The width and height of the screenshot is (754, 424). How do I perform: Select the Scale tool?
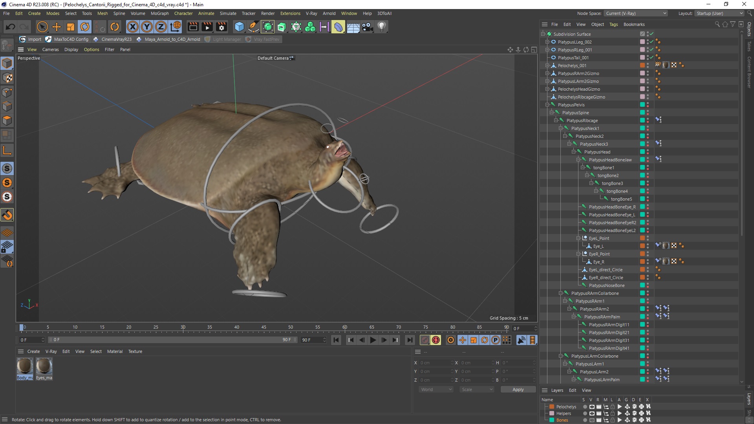point(71,27)
